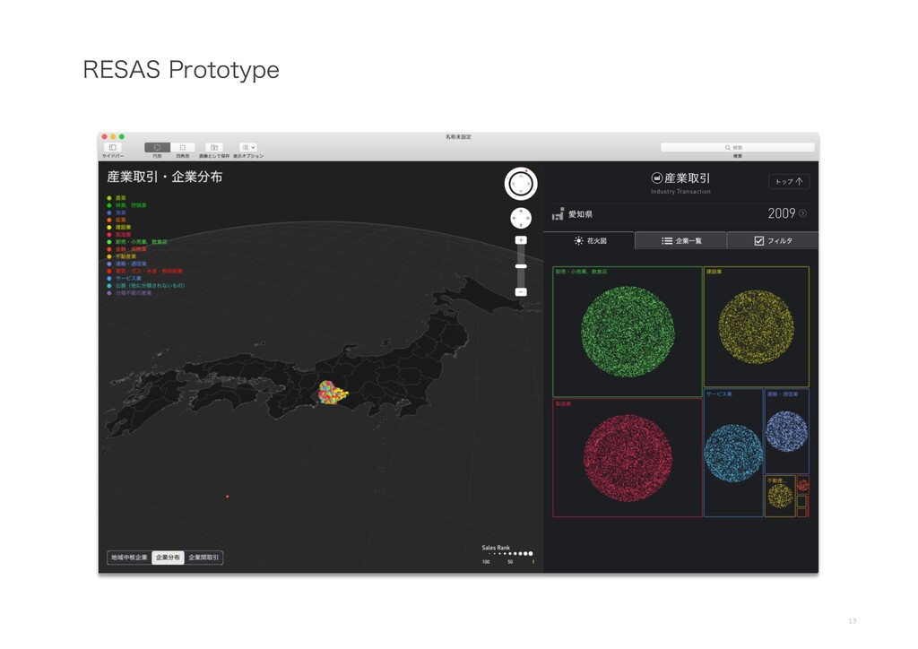Click the map zoom slider handle

click(x=521, y=266)
